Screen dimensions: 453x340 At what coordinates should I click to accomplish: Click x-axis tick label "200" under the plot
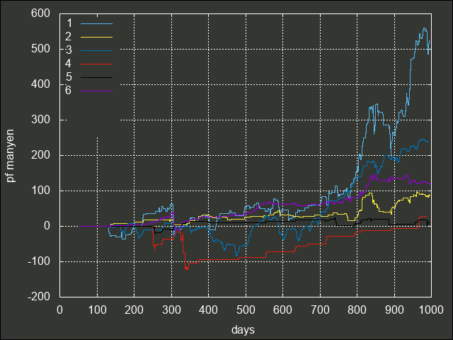(134, 310)
